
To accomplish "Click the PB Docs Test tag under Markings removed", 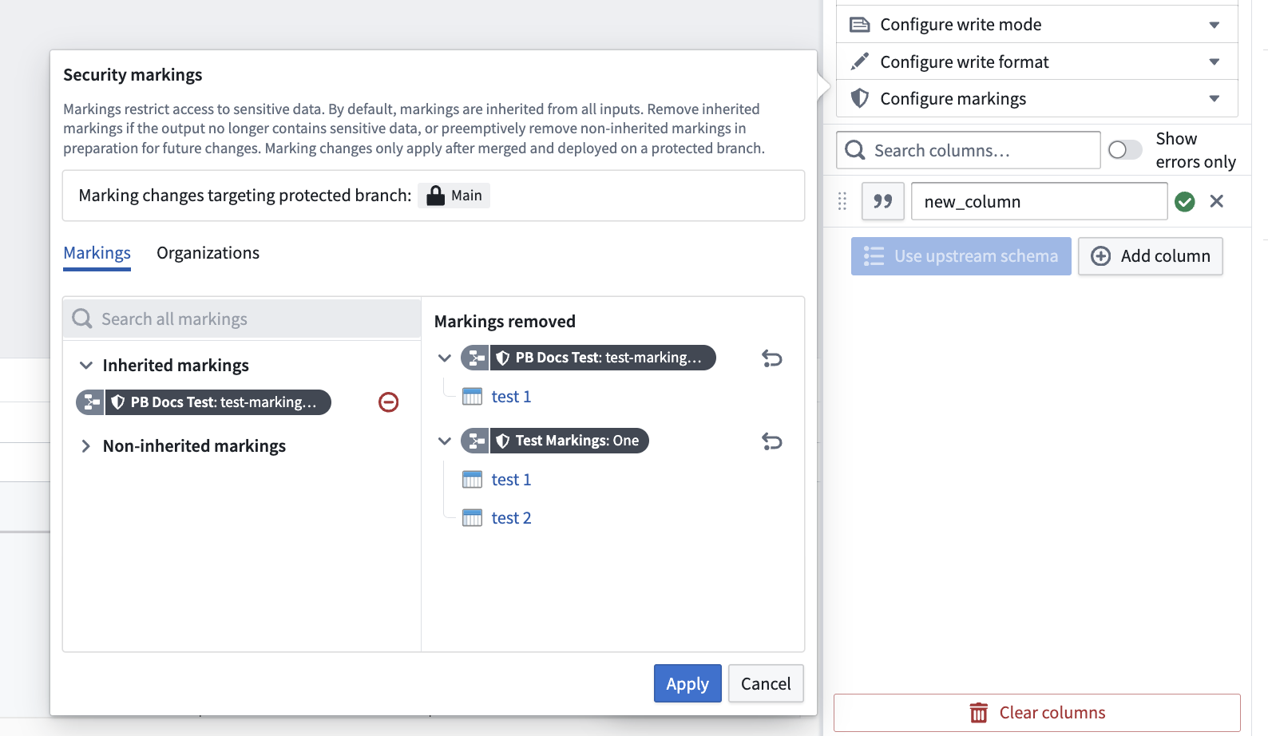I will (588, 358).
